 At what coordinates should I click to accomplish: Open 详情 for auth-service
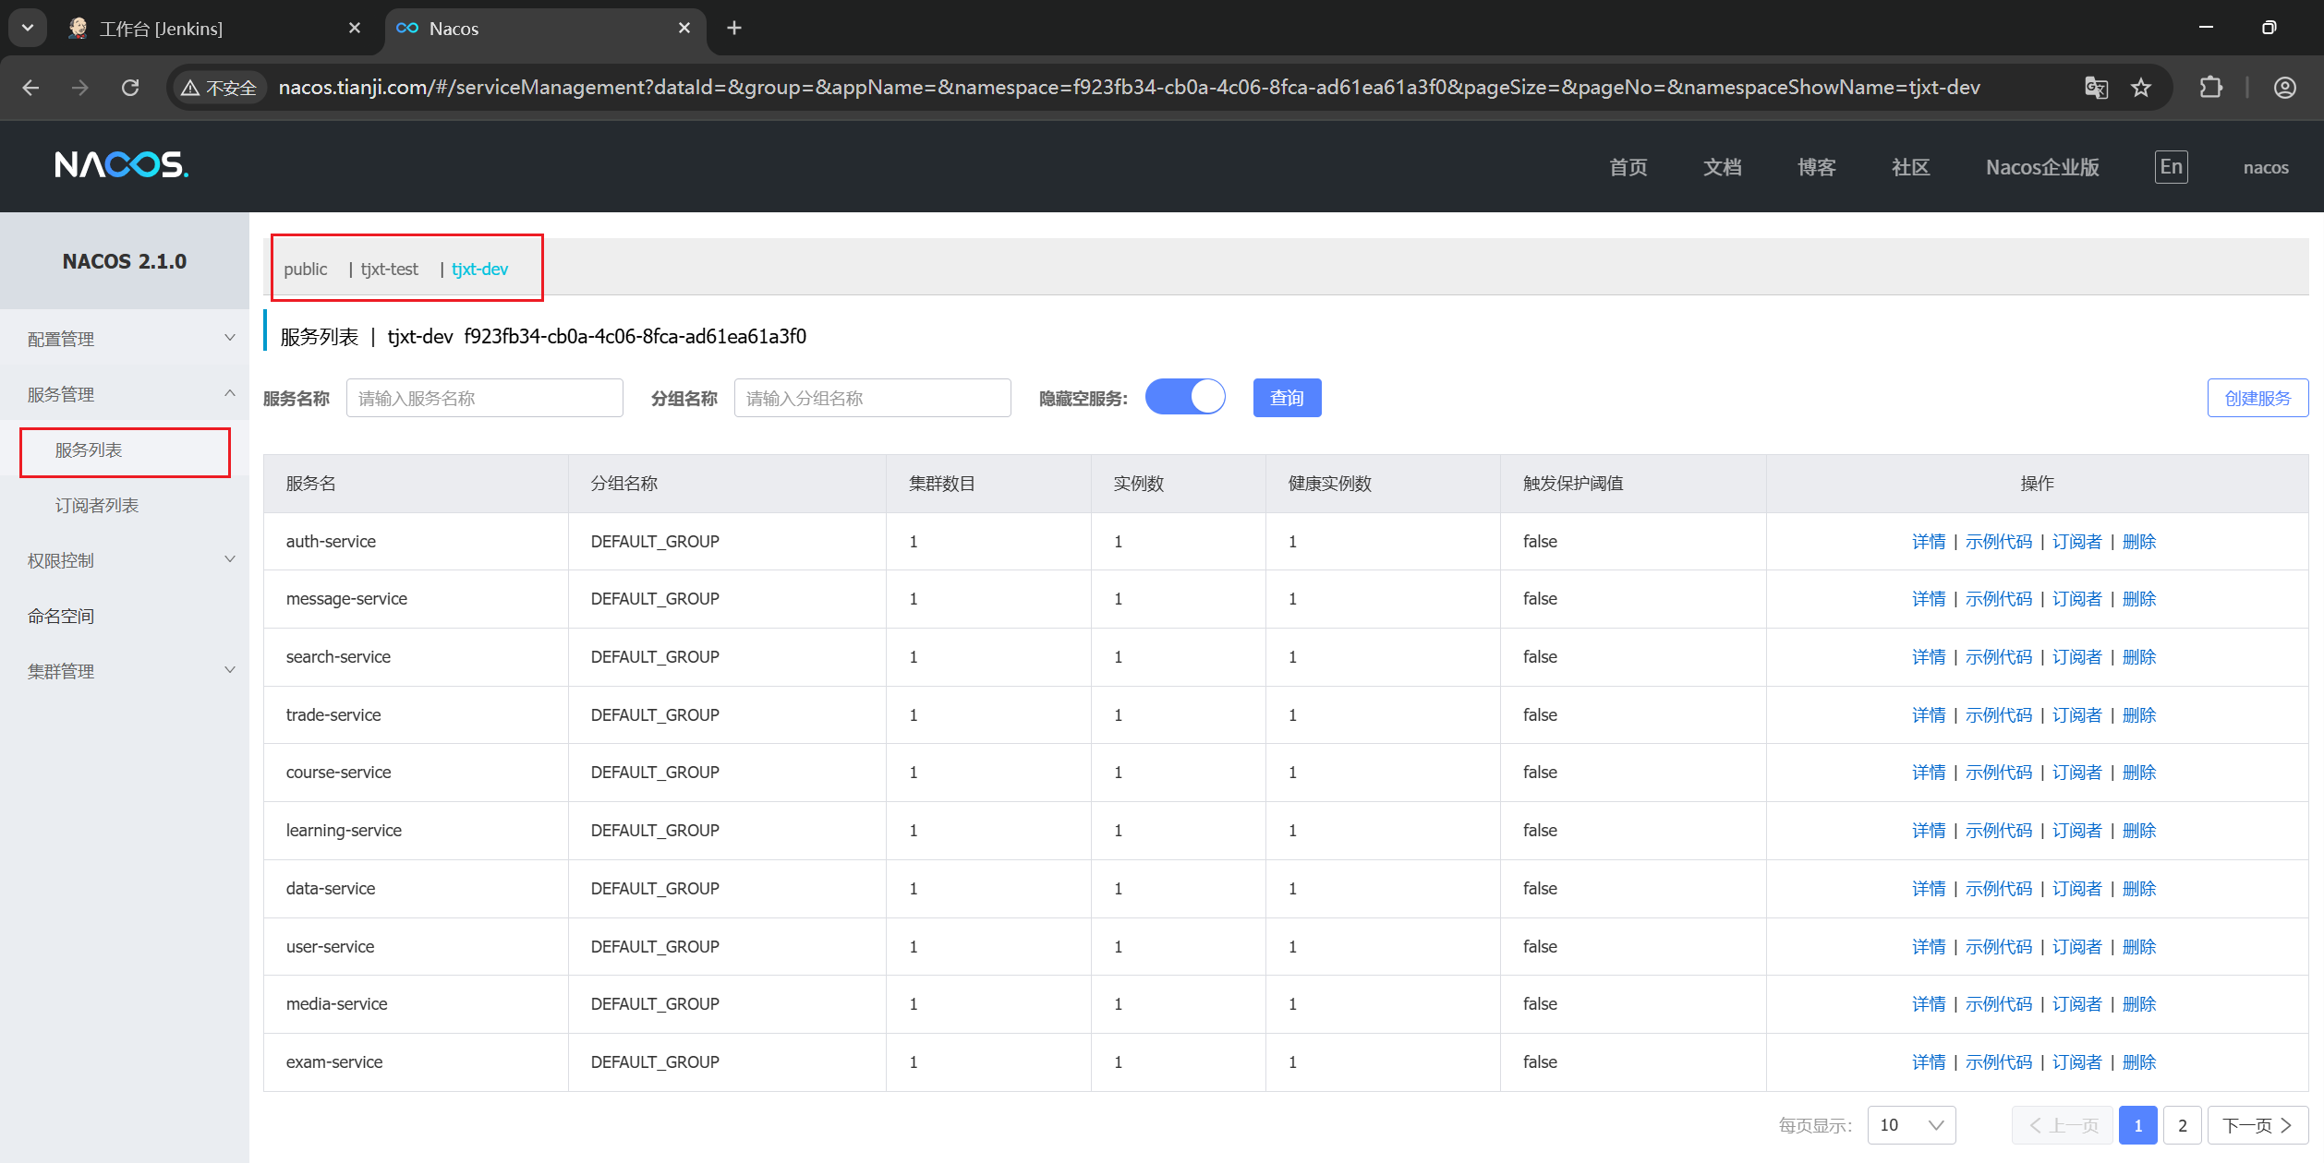coord(1929,542)
